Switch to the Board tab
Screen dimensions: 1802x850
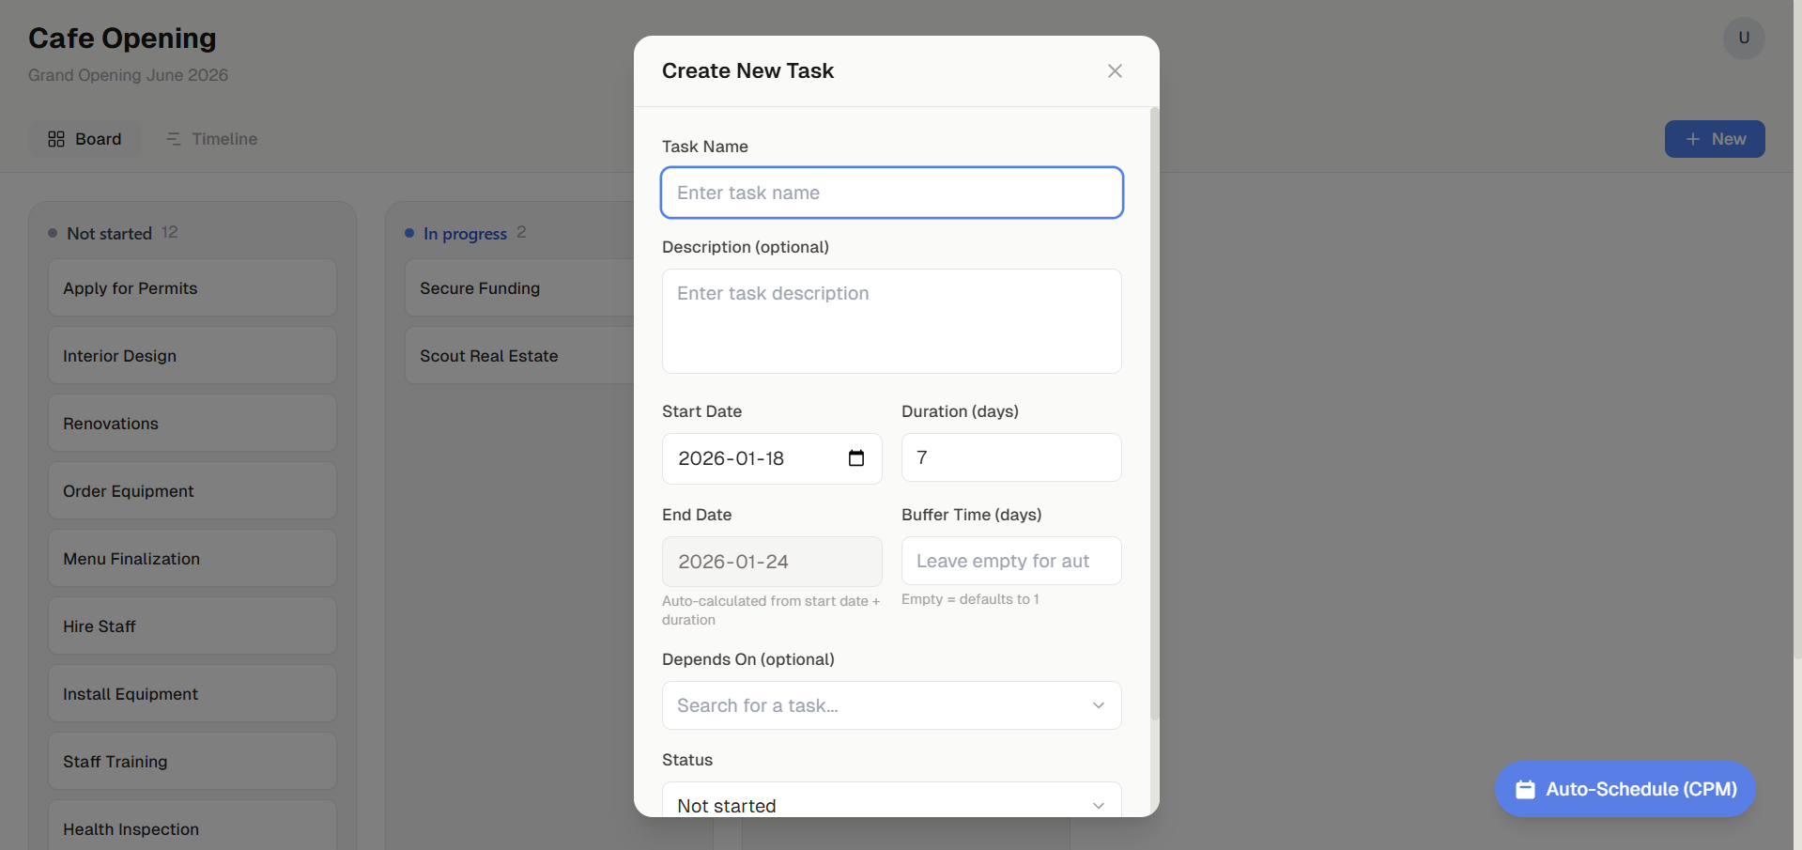pyautogui.click(x=85, y=139)
